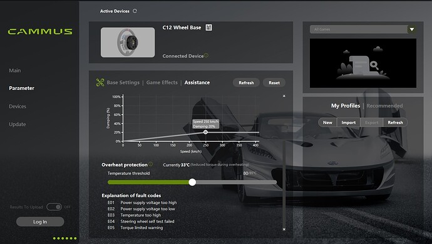This screenshot has width=432, height=244.
Task: Click the empty game preview image
Action: click(x=363, y=63)
